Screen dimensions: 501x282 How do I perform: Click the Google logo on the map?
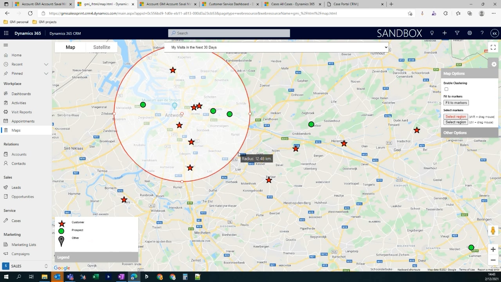point(62,268)
